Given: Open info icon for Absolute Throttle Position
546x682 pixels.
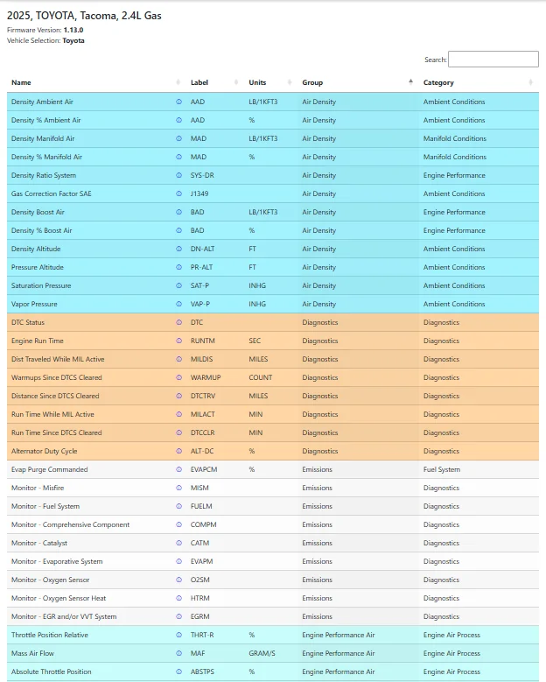Looking at the screenshot, I should coord(178,672).
